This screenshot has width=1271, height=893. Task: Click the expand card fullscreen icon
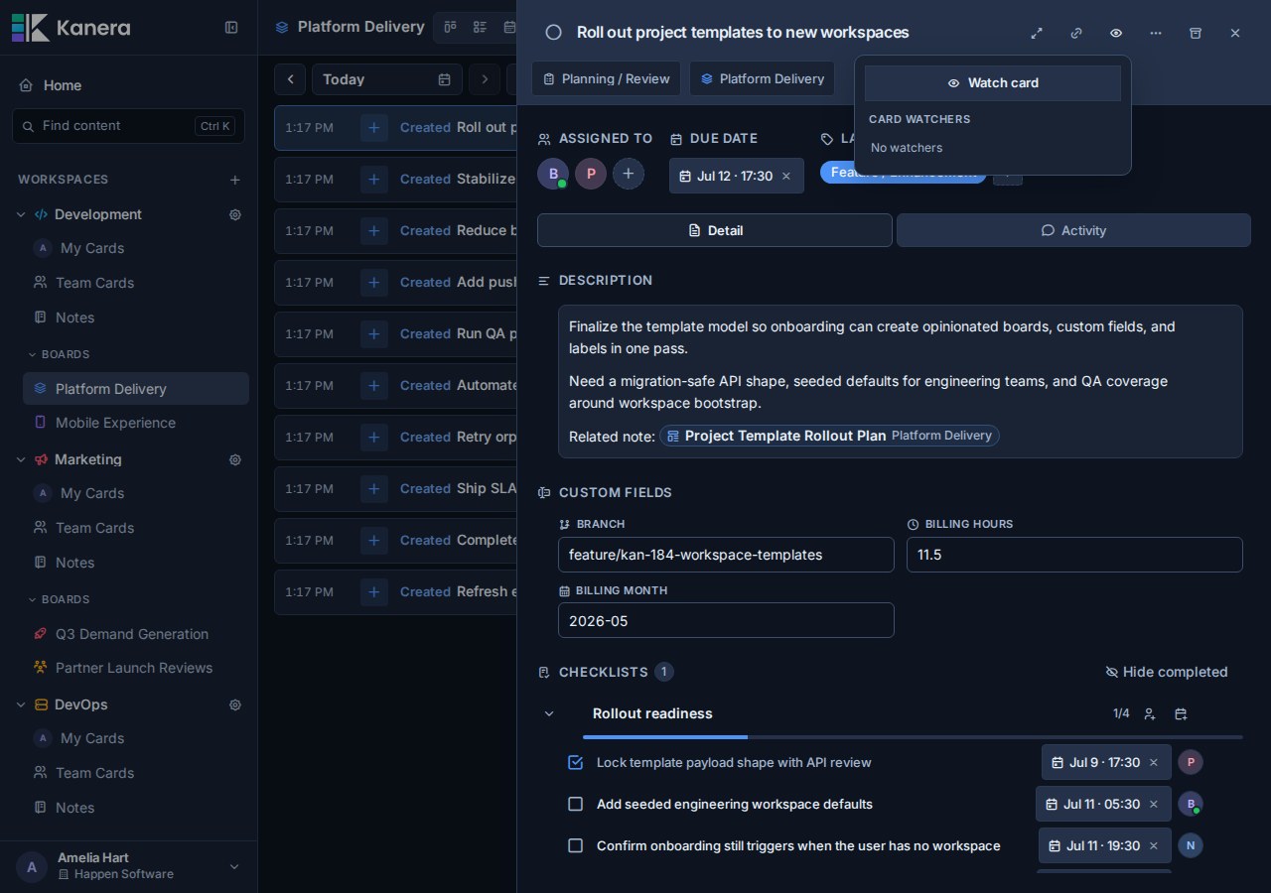click(1037, 33)
